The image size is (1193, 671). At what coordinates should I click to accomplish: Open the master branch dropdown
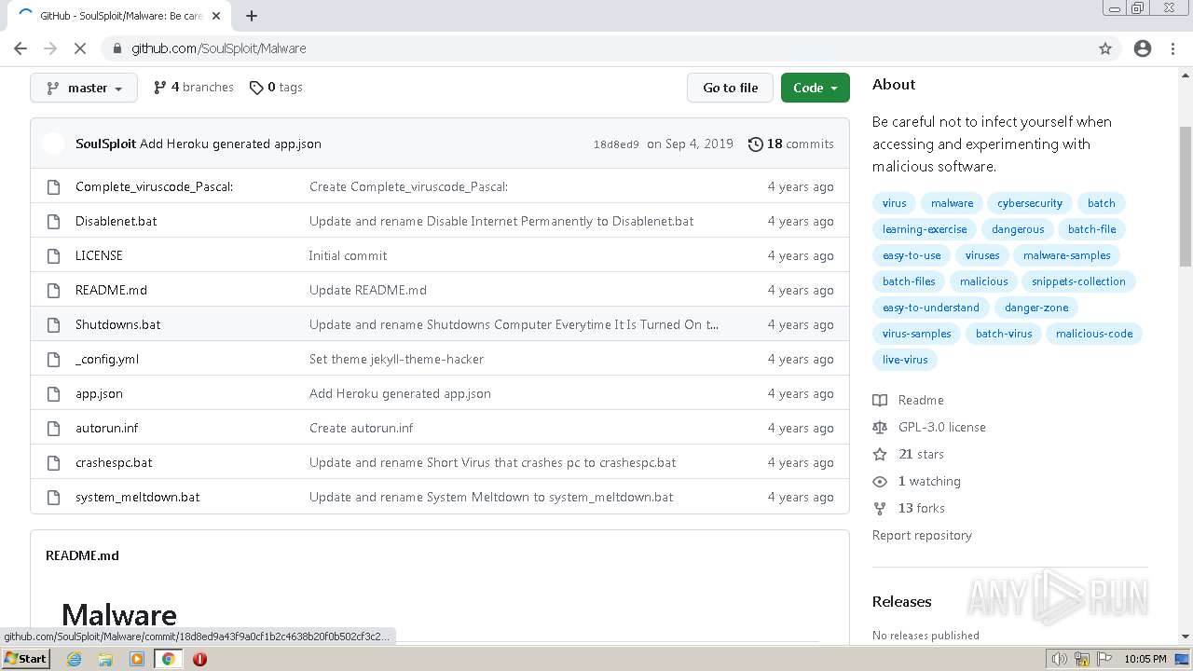[84, 88]
